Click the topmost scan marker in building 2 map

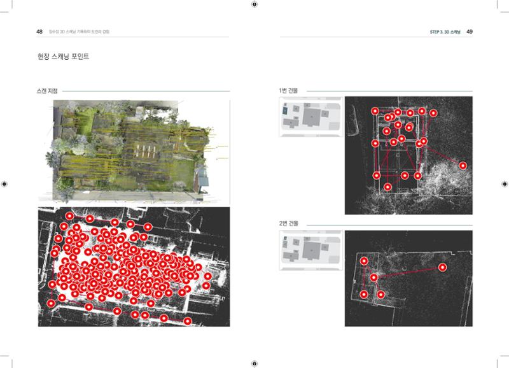click(364, 261)
